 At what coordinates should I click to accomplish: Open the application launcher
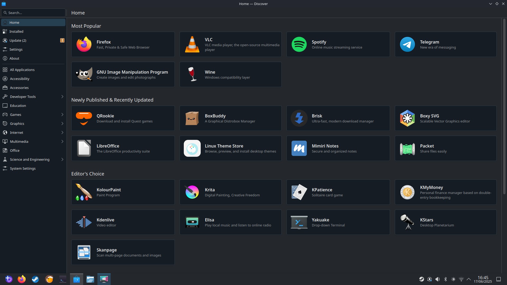click(x=8, y=279)
